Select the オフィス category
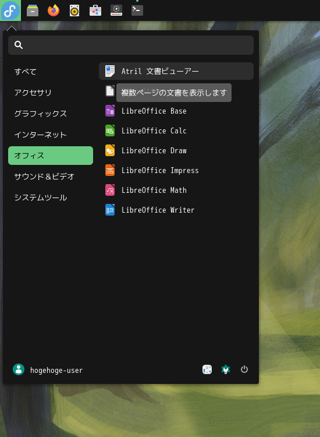Image resolution: width=320 pixels, height=437 pixels. pyautogui.click(x=51, y=156)
